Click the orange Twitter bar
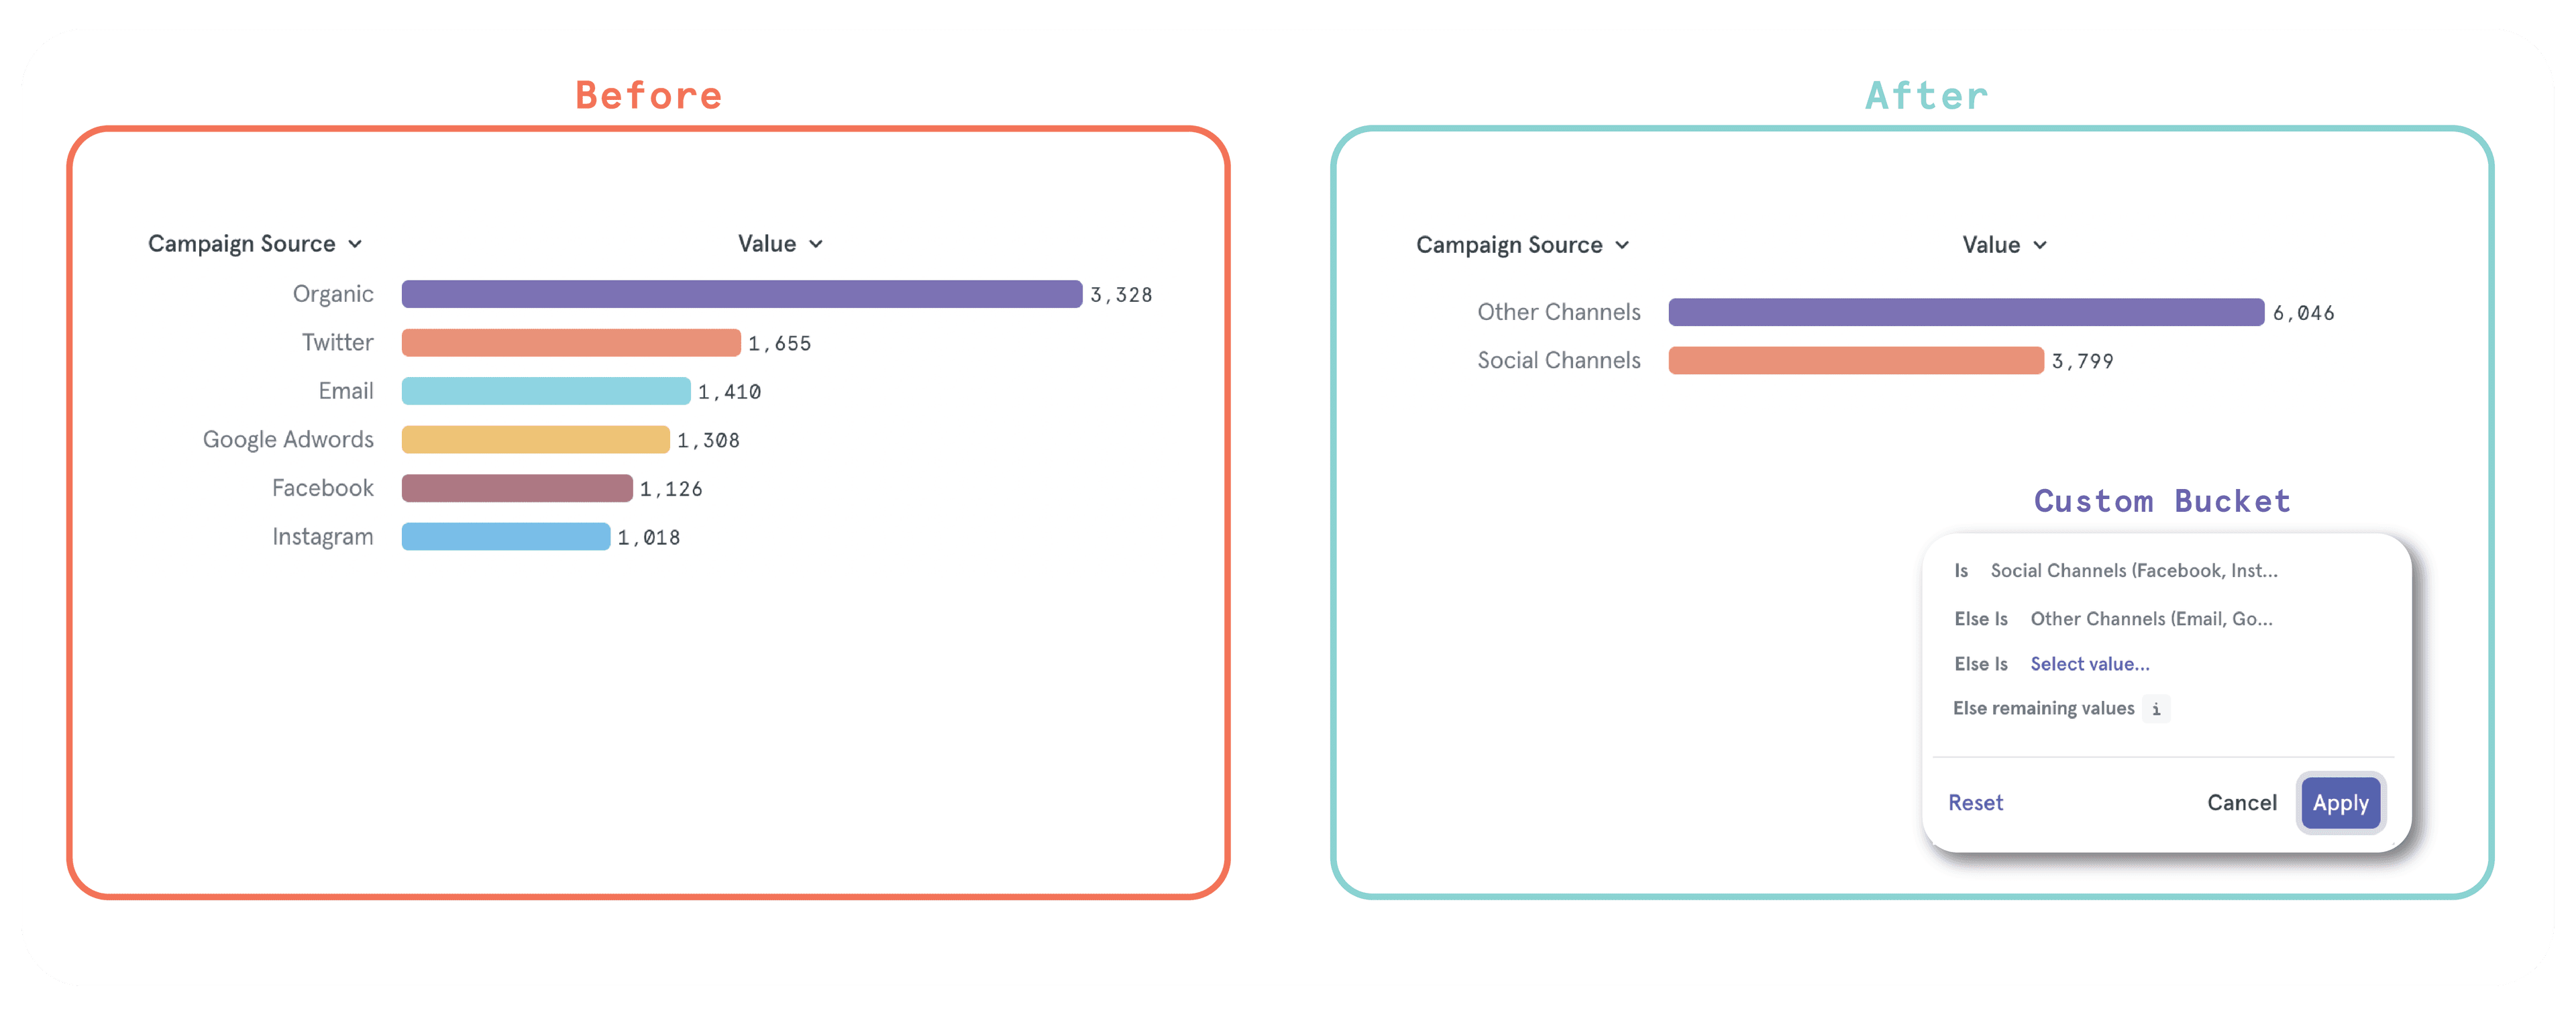This screenshot has height=1029, width=2576. [571, 343]
